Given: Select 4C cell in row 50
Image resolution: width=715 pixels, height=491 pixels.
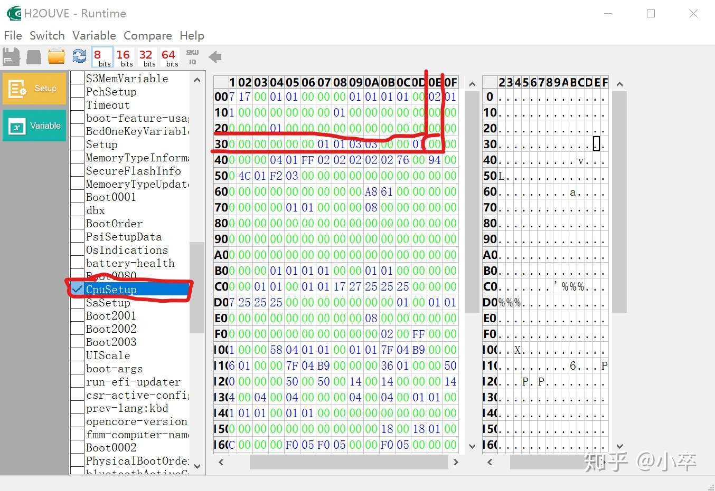Looking at the screenshot, I should coord(244,176).
